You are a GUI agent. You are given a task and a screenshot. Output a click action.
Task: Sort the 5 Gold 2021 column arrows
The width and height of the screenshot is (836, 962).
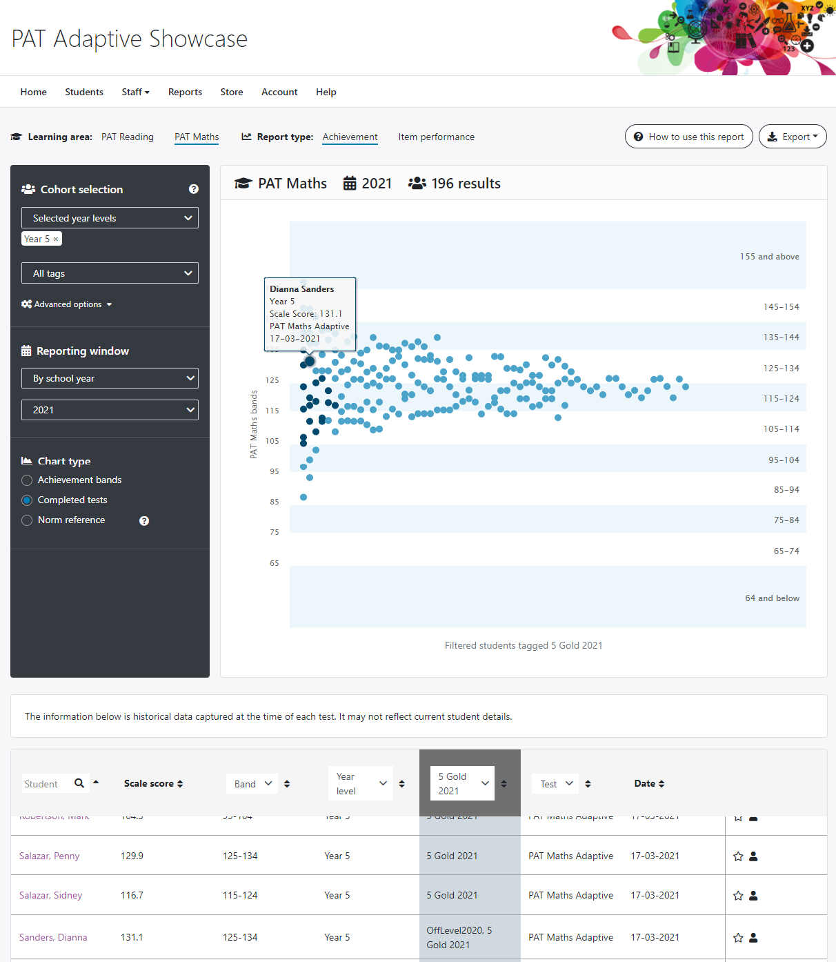pos(504,784)
